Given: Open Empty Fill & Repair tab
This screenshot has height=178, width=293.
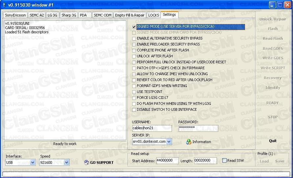Looking at the screenshot, I should pyautogui.click(x=130, y=15).
